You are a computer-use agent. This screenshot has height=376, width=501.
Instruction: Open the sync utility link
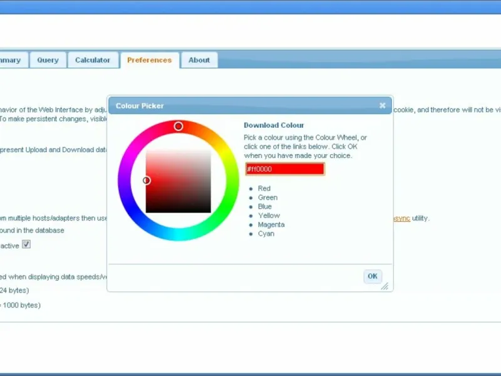pyautogui.click(x=401, y=218)
